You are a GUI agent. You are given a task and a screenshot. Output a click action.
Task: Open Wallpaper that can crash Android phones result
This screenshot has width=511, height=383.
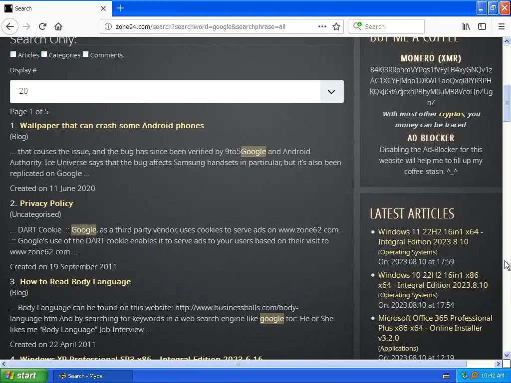pyautogui.click(x=112, y=126)
